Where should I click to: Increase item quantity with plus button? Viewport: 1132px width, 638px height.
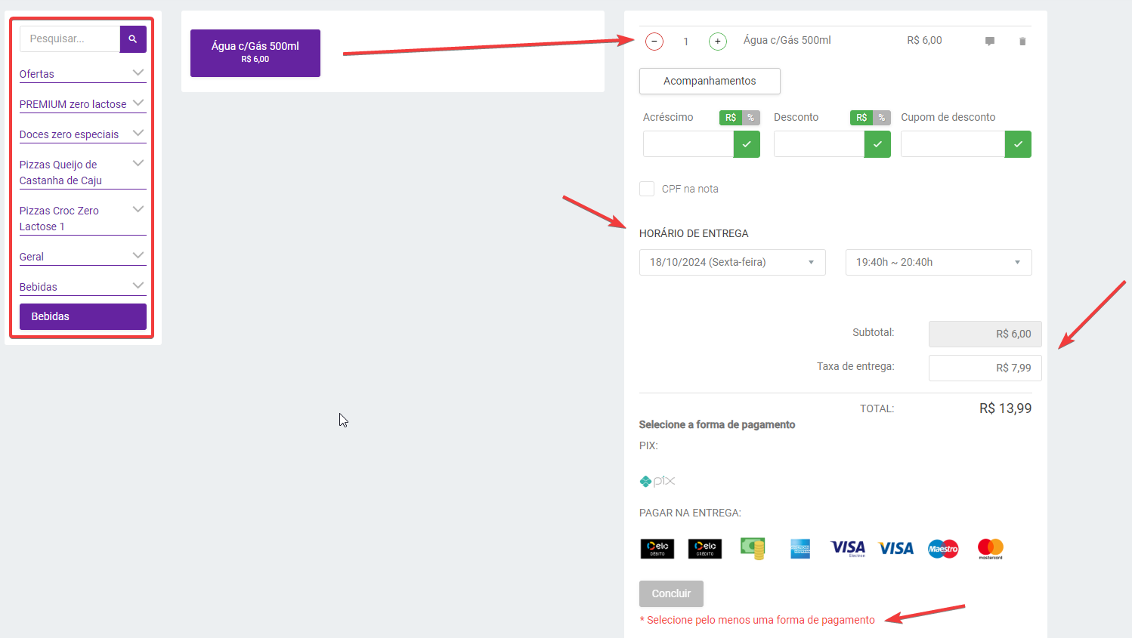[717, 42]
